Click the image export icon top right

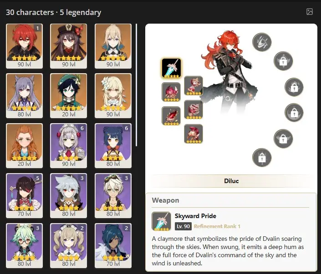point(309,12)
